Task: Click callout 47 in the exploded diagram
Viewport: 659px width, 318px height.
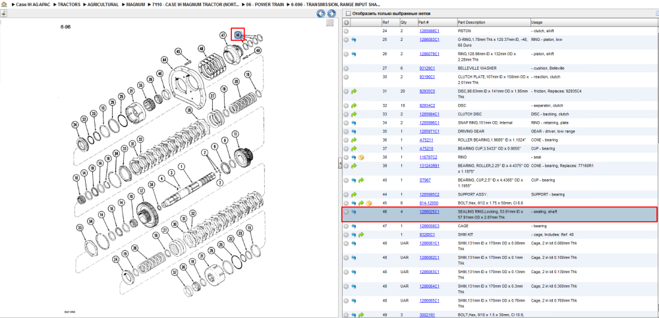Action: pos(223,36)
